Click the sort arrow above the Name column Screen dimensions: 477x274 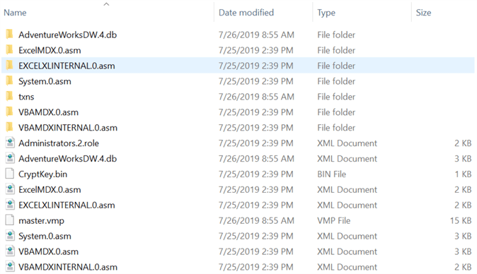(x=106, y=4)
